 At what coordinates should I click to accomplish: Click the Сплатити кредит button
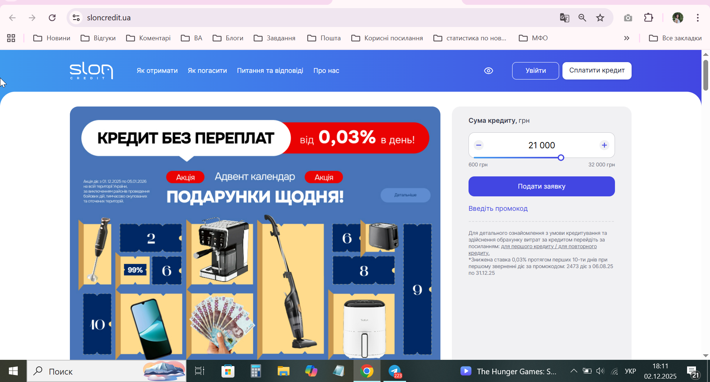click(597, 71)
